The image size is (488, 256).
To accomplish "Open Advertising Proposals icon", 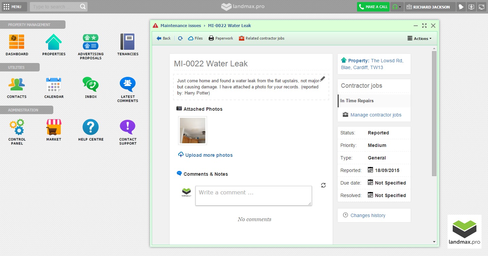I will pos(91,42).
